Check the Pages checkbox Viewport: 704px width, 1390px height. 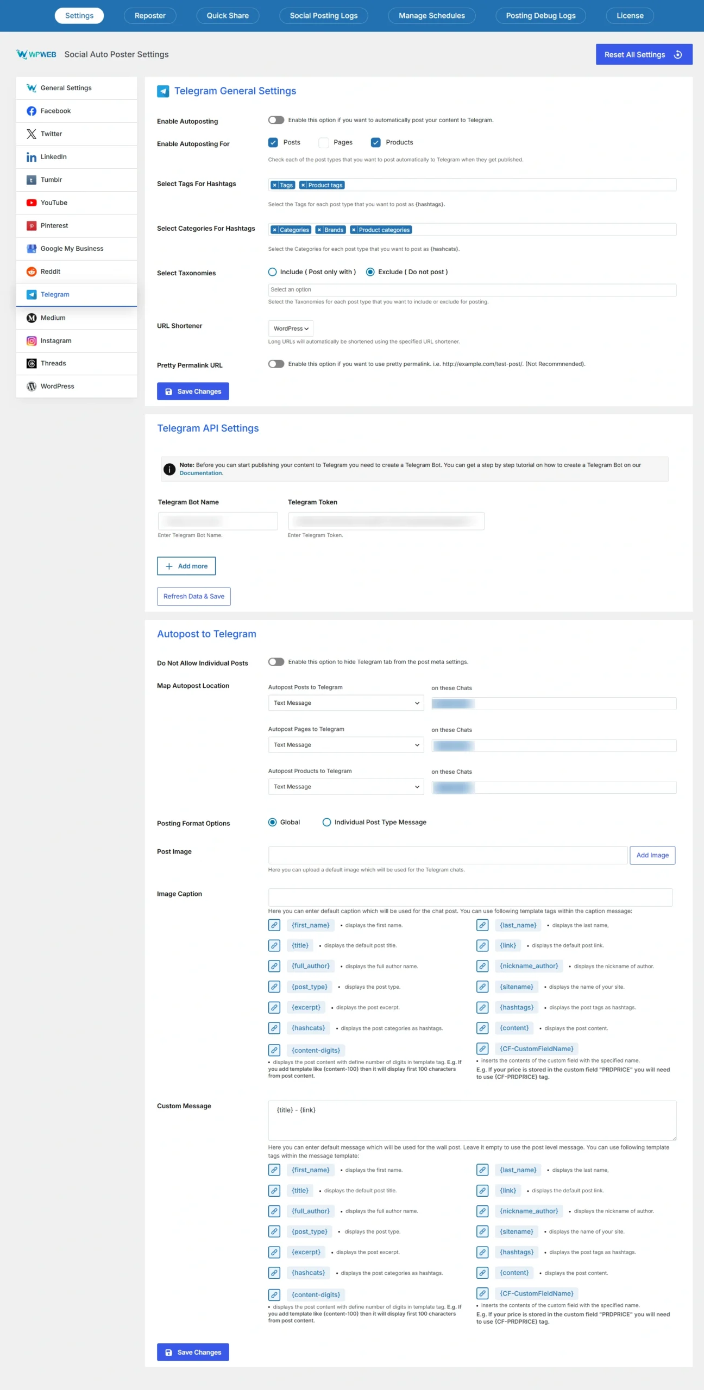point(324,142)
